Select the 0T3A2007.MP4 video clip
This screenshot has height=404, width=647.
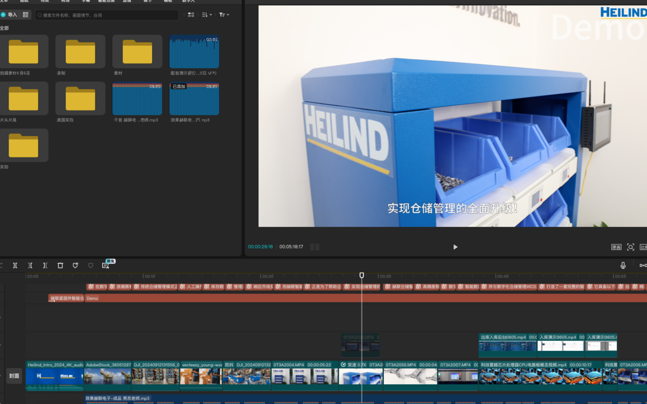pos(458,375)
